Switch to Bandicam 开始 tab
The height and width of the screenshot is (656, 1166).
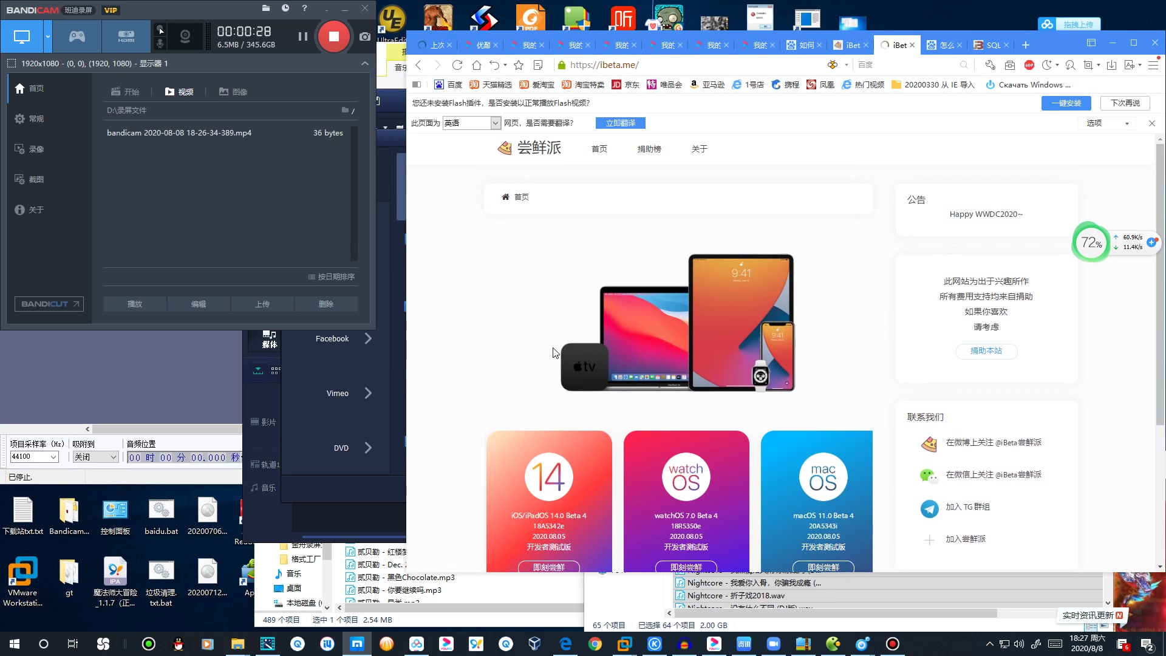125,92
